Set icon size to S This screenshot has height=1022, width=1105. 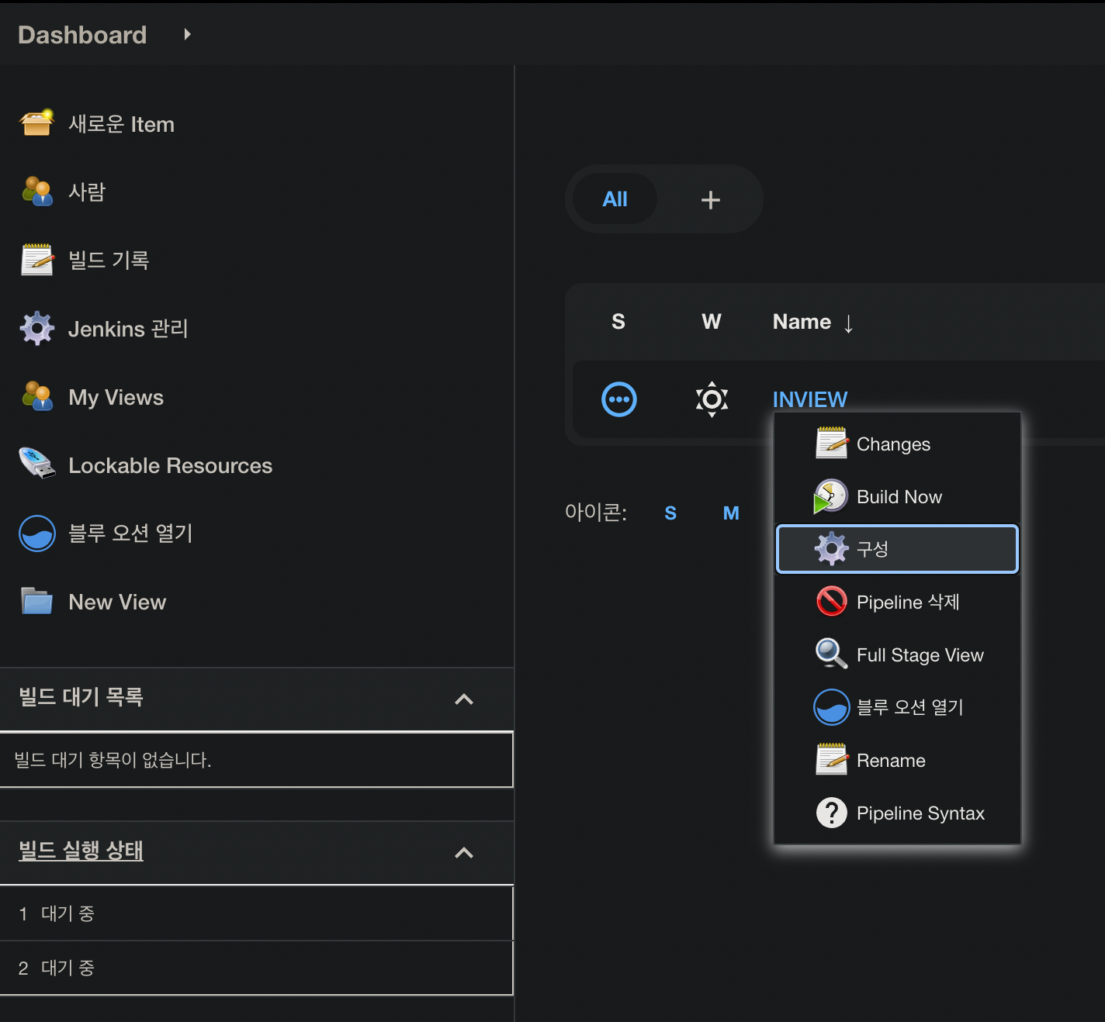[670, 513]
